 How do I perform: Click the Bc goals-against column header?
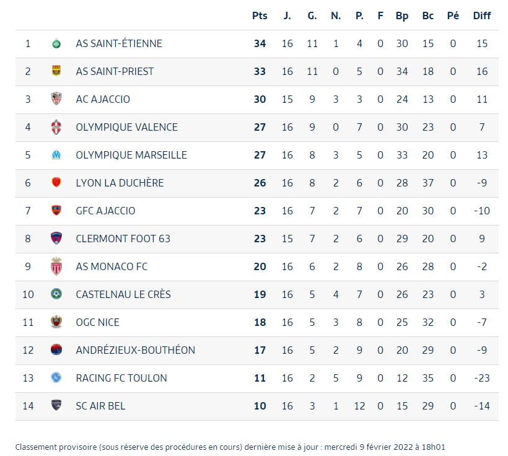(x=427, y=16)
